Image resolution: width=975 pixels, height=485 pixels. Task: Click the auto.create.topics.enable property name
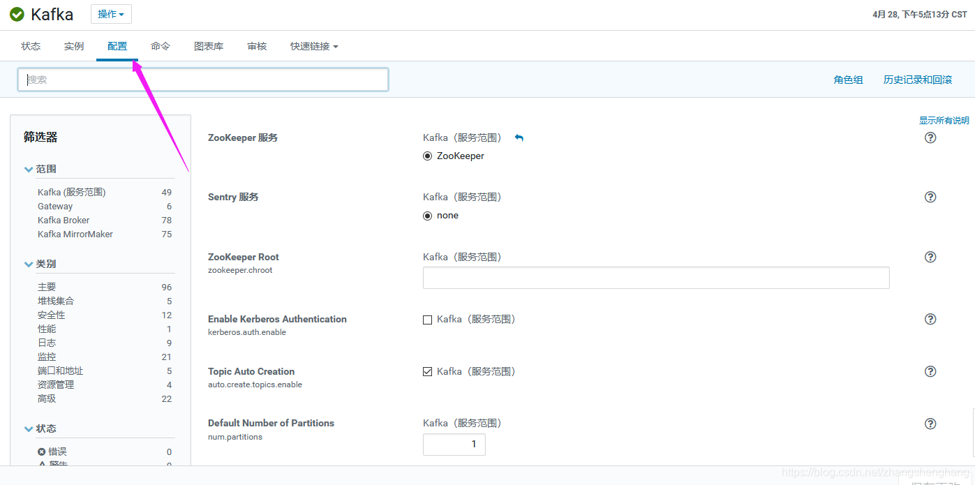point(255,385)
